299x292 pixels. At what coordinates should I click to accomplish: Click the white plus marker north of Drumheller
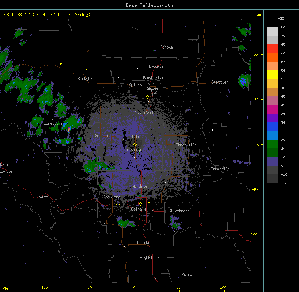(x=212, y=130)
